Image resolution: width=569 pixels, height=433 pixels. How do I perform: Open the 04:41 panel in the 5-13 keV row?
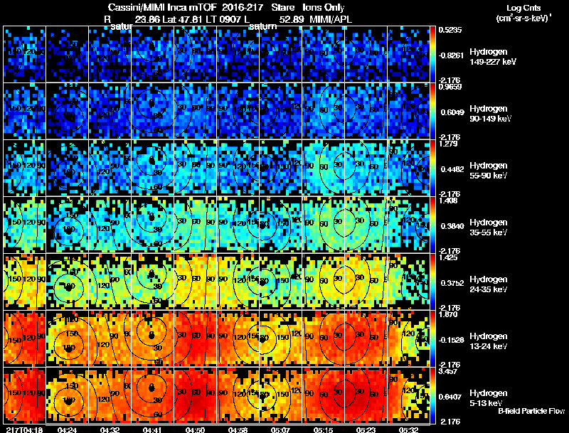(x=152, y=395)
